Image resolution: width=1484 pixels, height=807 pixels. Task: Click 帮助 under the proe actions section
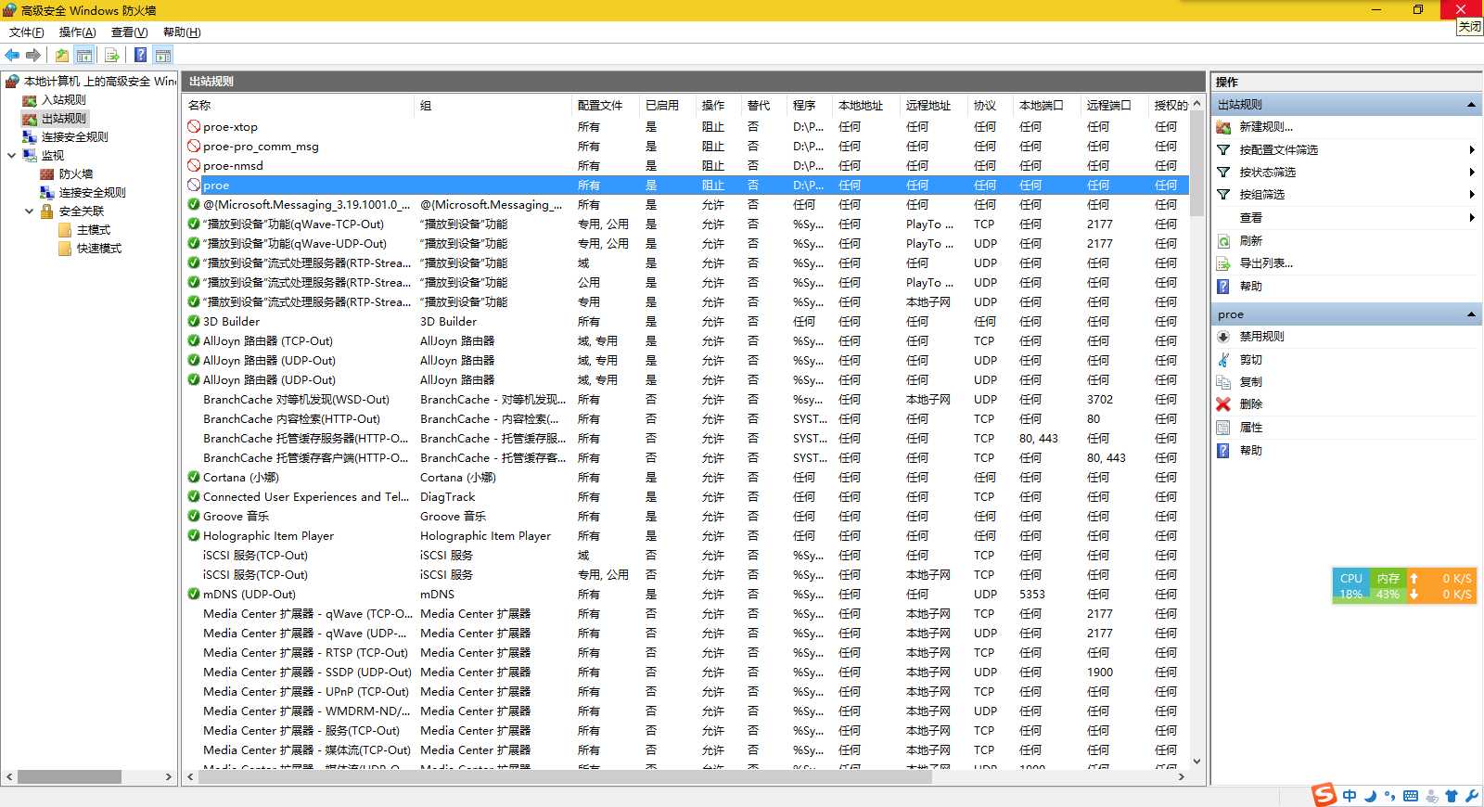tap(1250, 451)
